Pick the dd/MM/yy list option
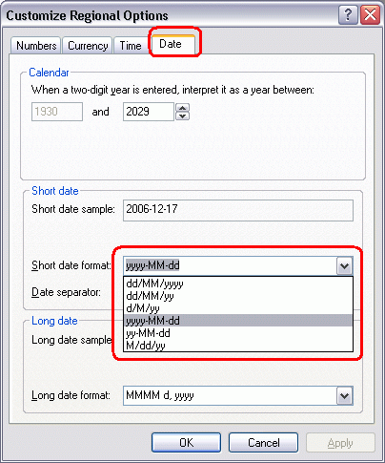The height and width of the screenshot is (463, 385). [x=238, y=296]
